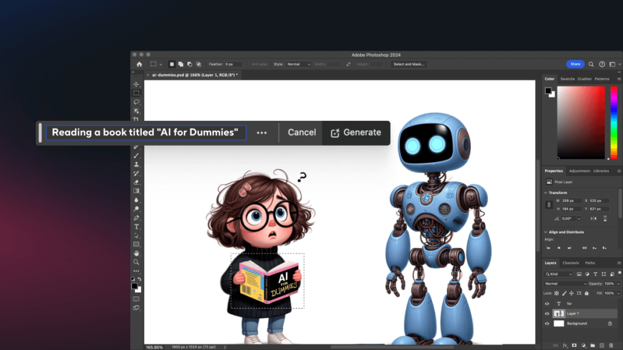Enable New selection mode in options bar

(172, 64)
